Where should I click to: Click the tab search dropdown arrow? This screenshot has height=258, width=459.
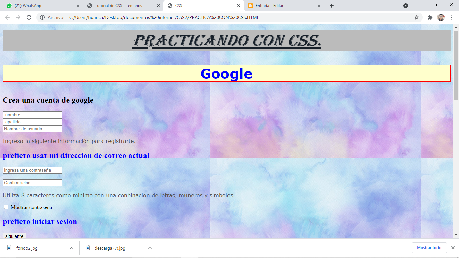(406, 6)
